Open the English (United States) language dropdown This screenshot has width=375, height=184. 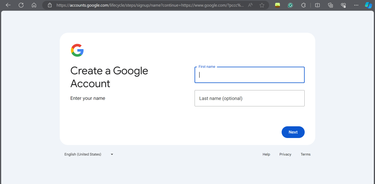click(89, 154)
